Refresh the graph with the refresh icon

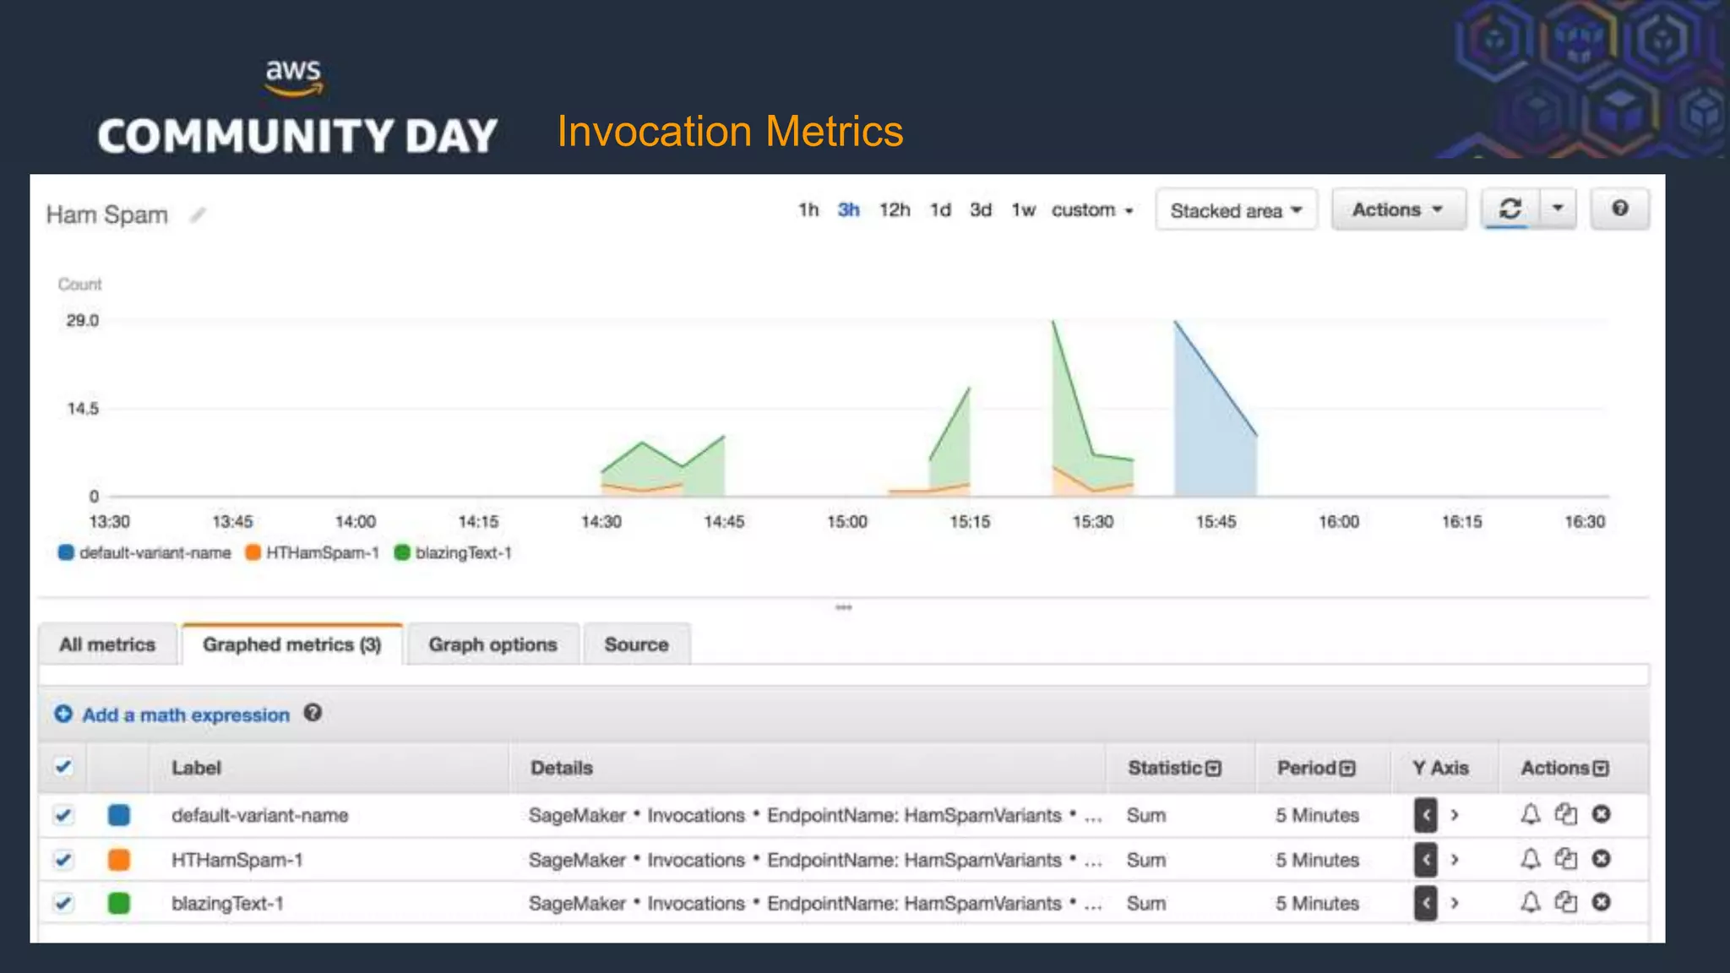point(1510,209)
